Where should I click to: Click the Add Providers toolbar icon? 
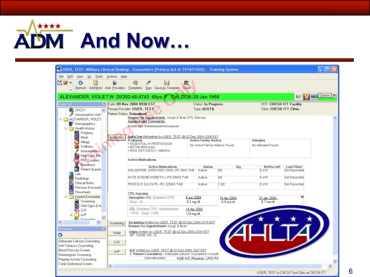[x=115, y=83]
